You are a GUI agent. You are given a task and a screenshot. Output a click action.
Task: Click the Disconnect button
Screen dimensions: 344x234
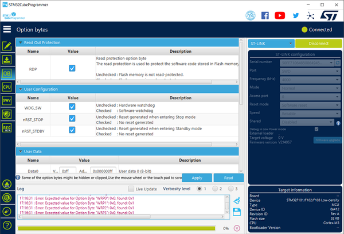coord(318,44)
